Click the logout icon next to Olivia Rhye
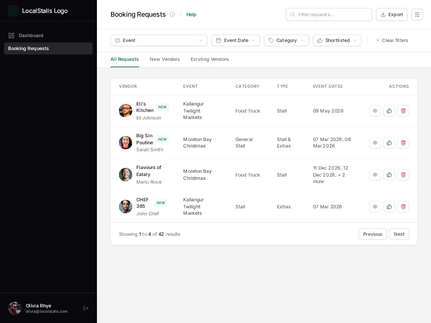This screenshot has width=431, height=323. click(x=86, y=308)
